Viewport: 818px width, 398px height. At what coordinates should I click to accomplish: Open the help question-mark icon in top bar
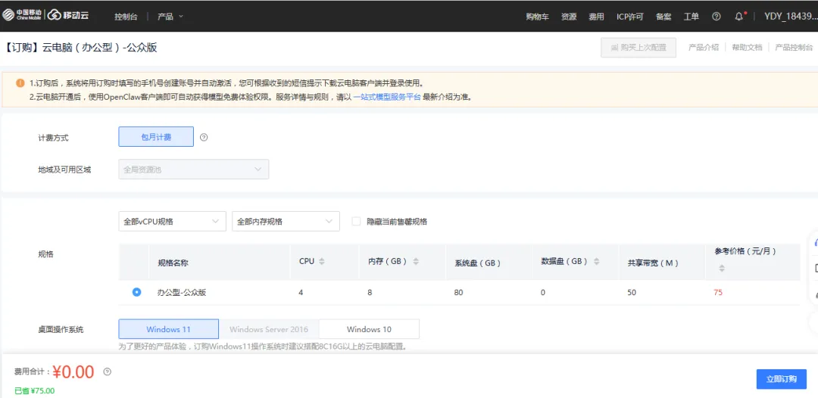point(717,16)
